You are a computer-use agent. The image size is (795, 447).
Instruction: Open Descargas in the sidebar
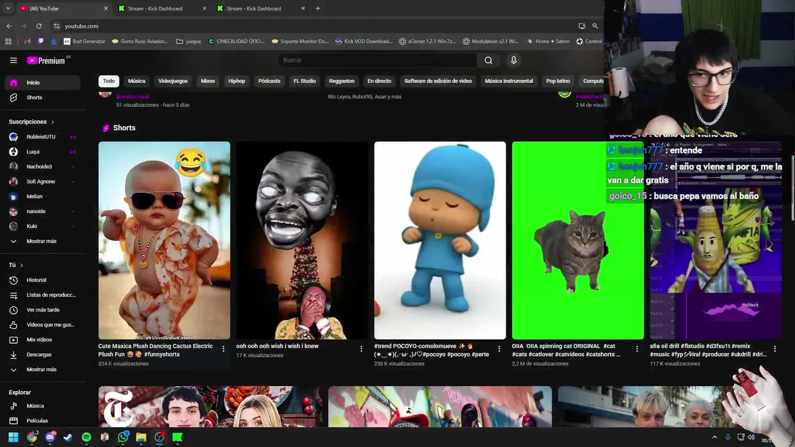[x=42, y=354]
